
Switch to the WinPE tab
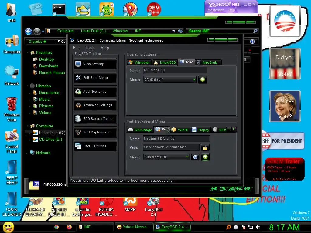tap(180, 130)
